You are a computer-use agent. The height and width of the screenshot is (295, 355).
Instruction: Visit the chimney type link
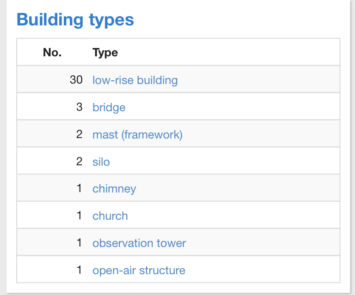pyautogui.click(x=114, y=189)
